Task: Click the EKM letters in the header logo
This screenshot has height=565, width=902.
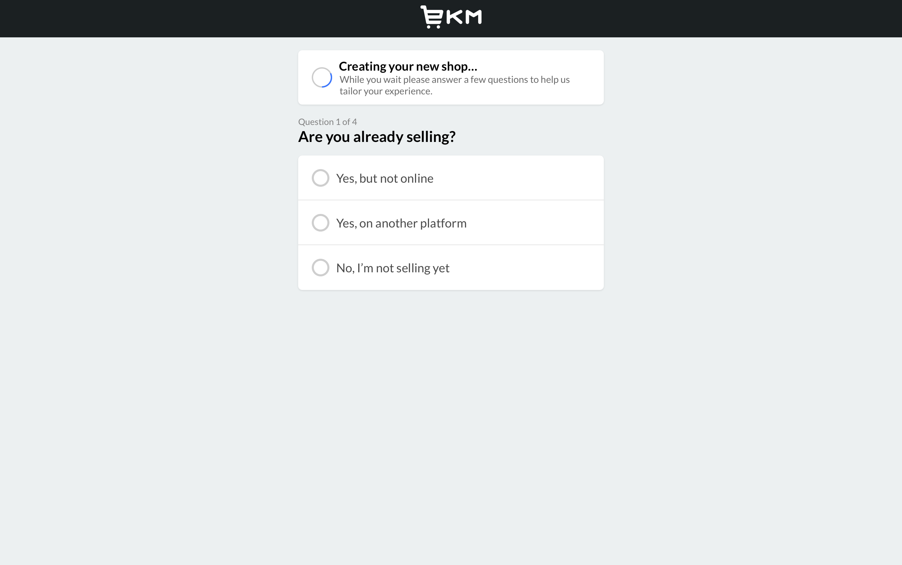Action: (x=464, y=17)
